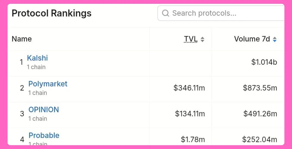Select OPINION's $134.11m TVL value
Image resolution: width=292 pixels, height=149 pixels.
[x=190, y=114]
